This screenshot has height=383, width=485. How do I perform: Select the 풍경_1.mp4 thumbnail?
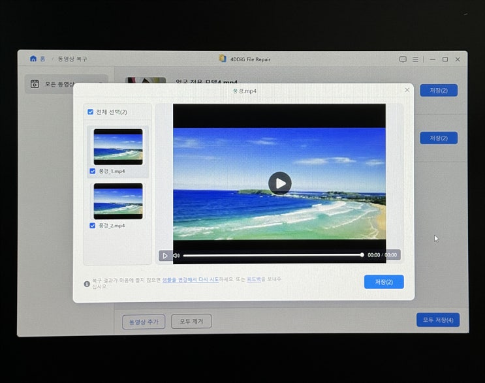point(118,147)
